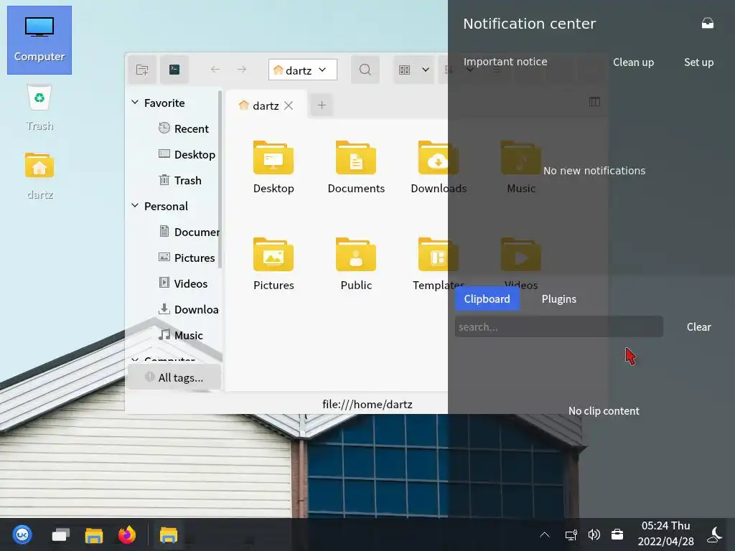The image size is (735, 551).
Task: Click the notification center tray icon at top
Action: tap(707, 23)
